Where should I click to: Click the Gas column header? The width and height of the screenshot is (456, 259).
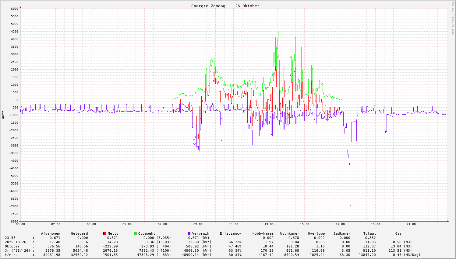tap(398, 233)
